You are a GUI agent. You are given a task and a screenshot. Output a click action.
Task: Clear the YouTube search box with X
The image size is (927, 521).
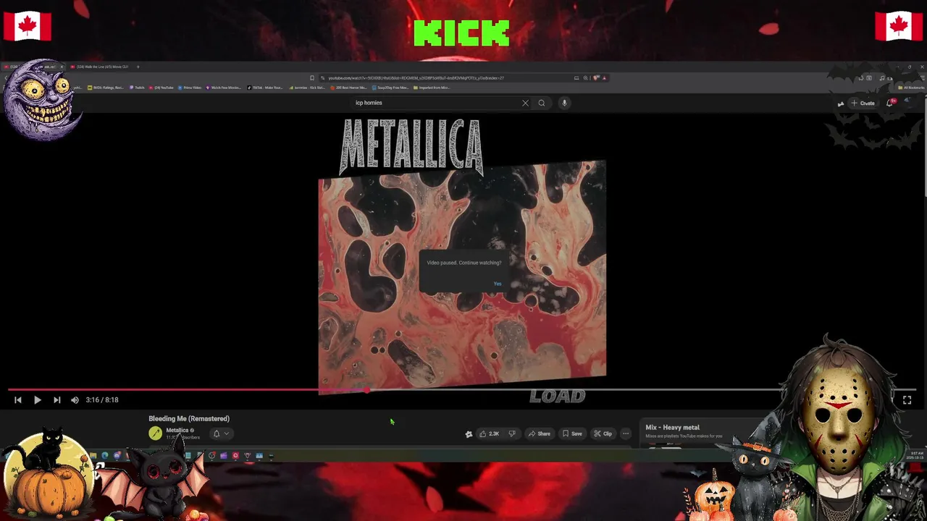pyautogui.click(x=525, y=103)
